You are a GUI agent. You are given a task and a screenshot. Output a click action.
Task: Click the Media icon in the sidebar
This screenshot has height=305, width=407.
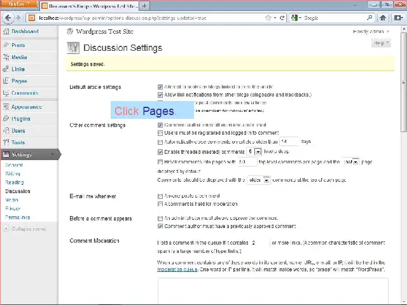(6, 57)
